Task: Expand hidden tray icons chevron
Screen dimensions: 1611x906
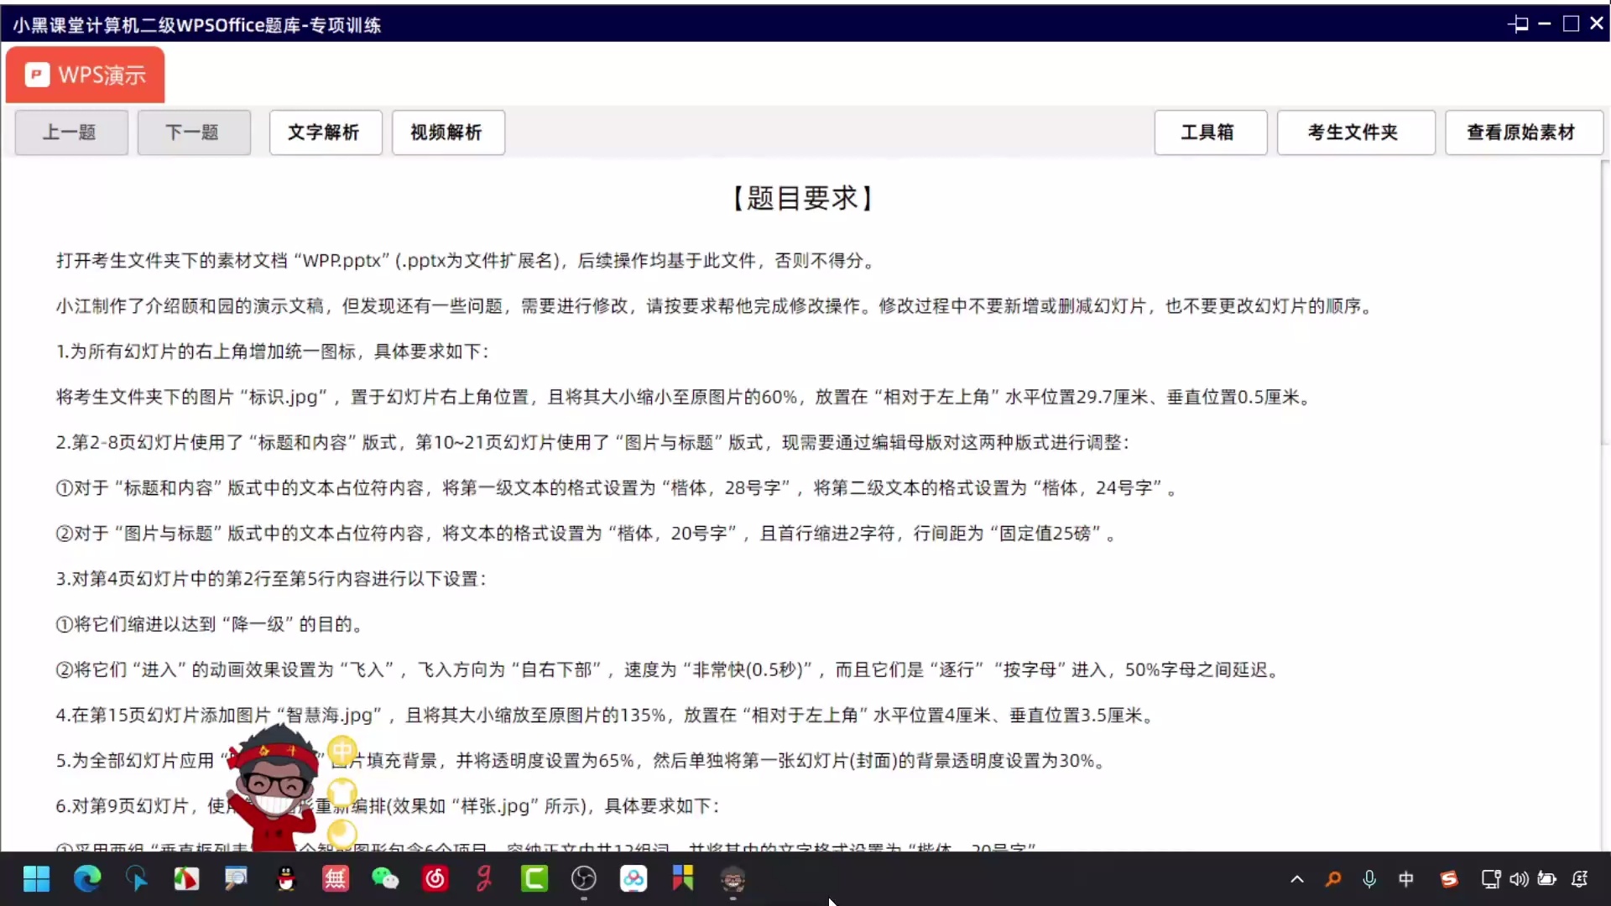Action: [x=1296, y=879]
